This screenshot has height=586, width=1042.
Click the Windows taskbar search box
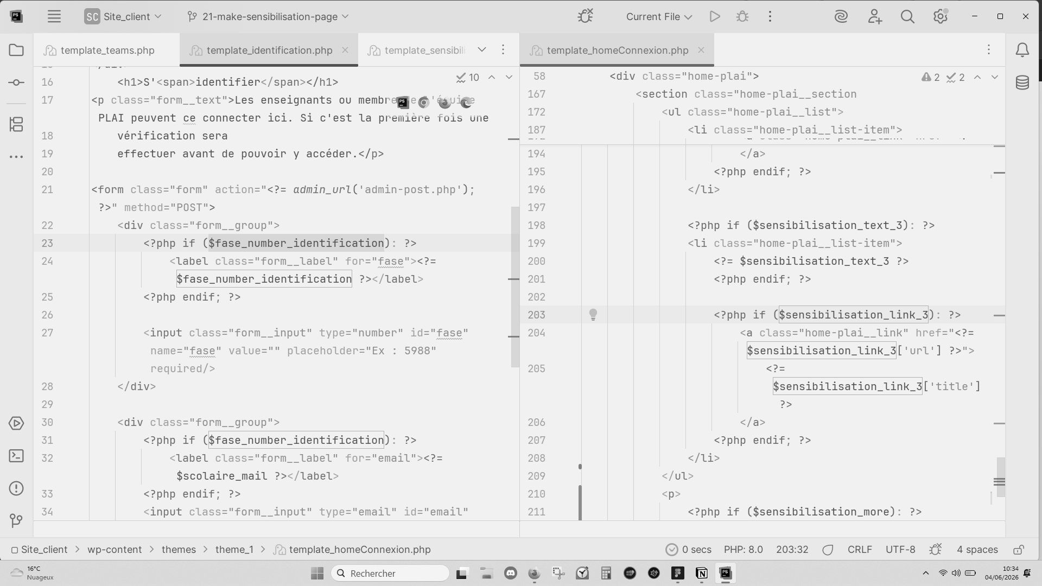[x=390, y=574]
